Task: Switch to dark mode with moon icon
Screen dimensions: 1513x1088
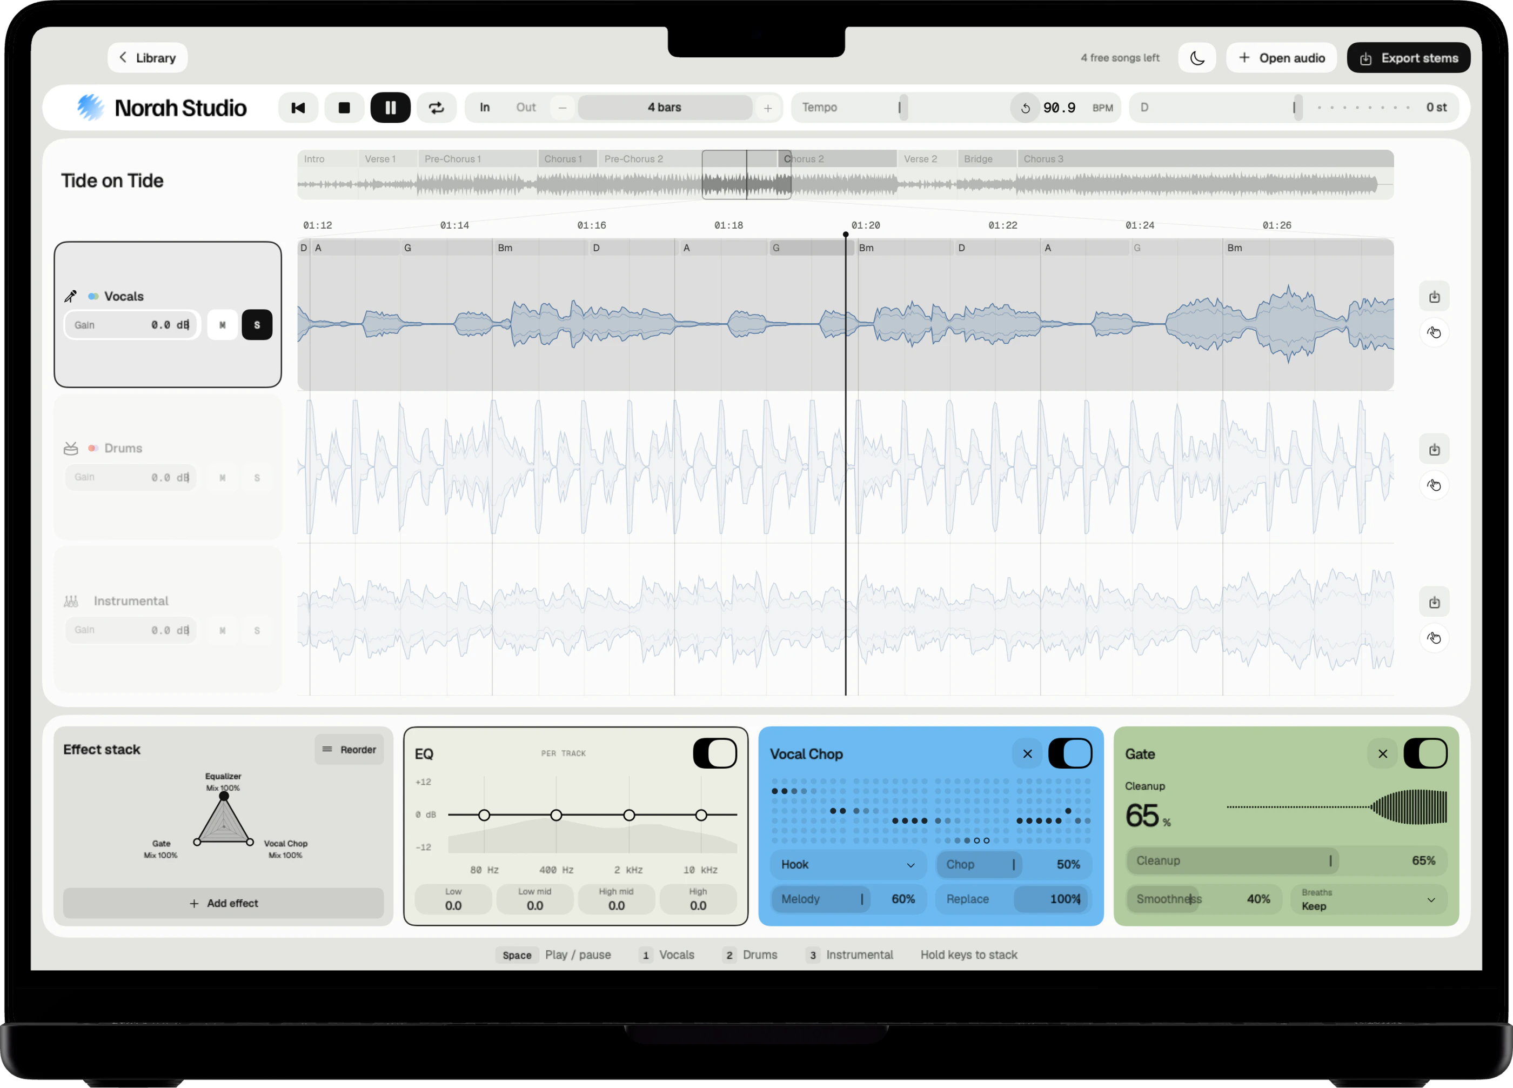Action: tap(1197, 58)
